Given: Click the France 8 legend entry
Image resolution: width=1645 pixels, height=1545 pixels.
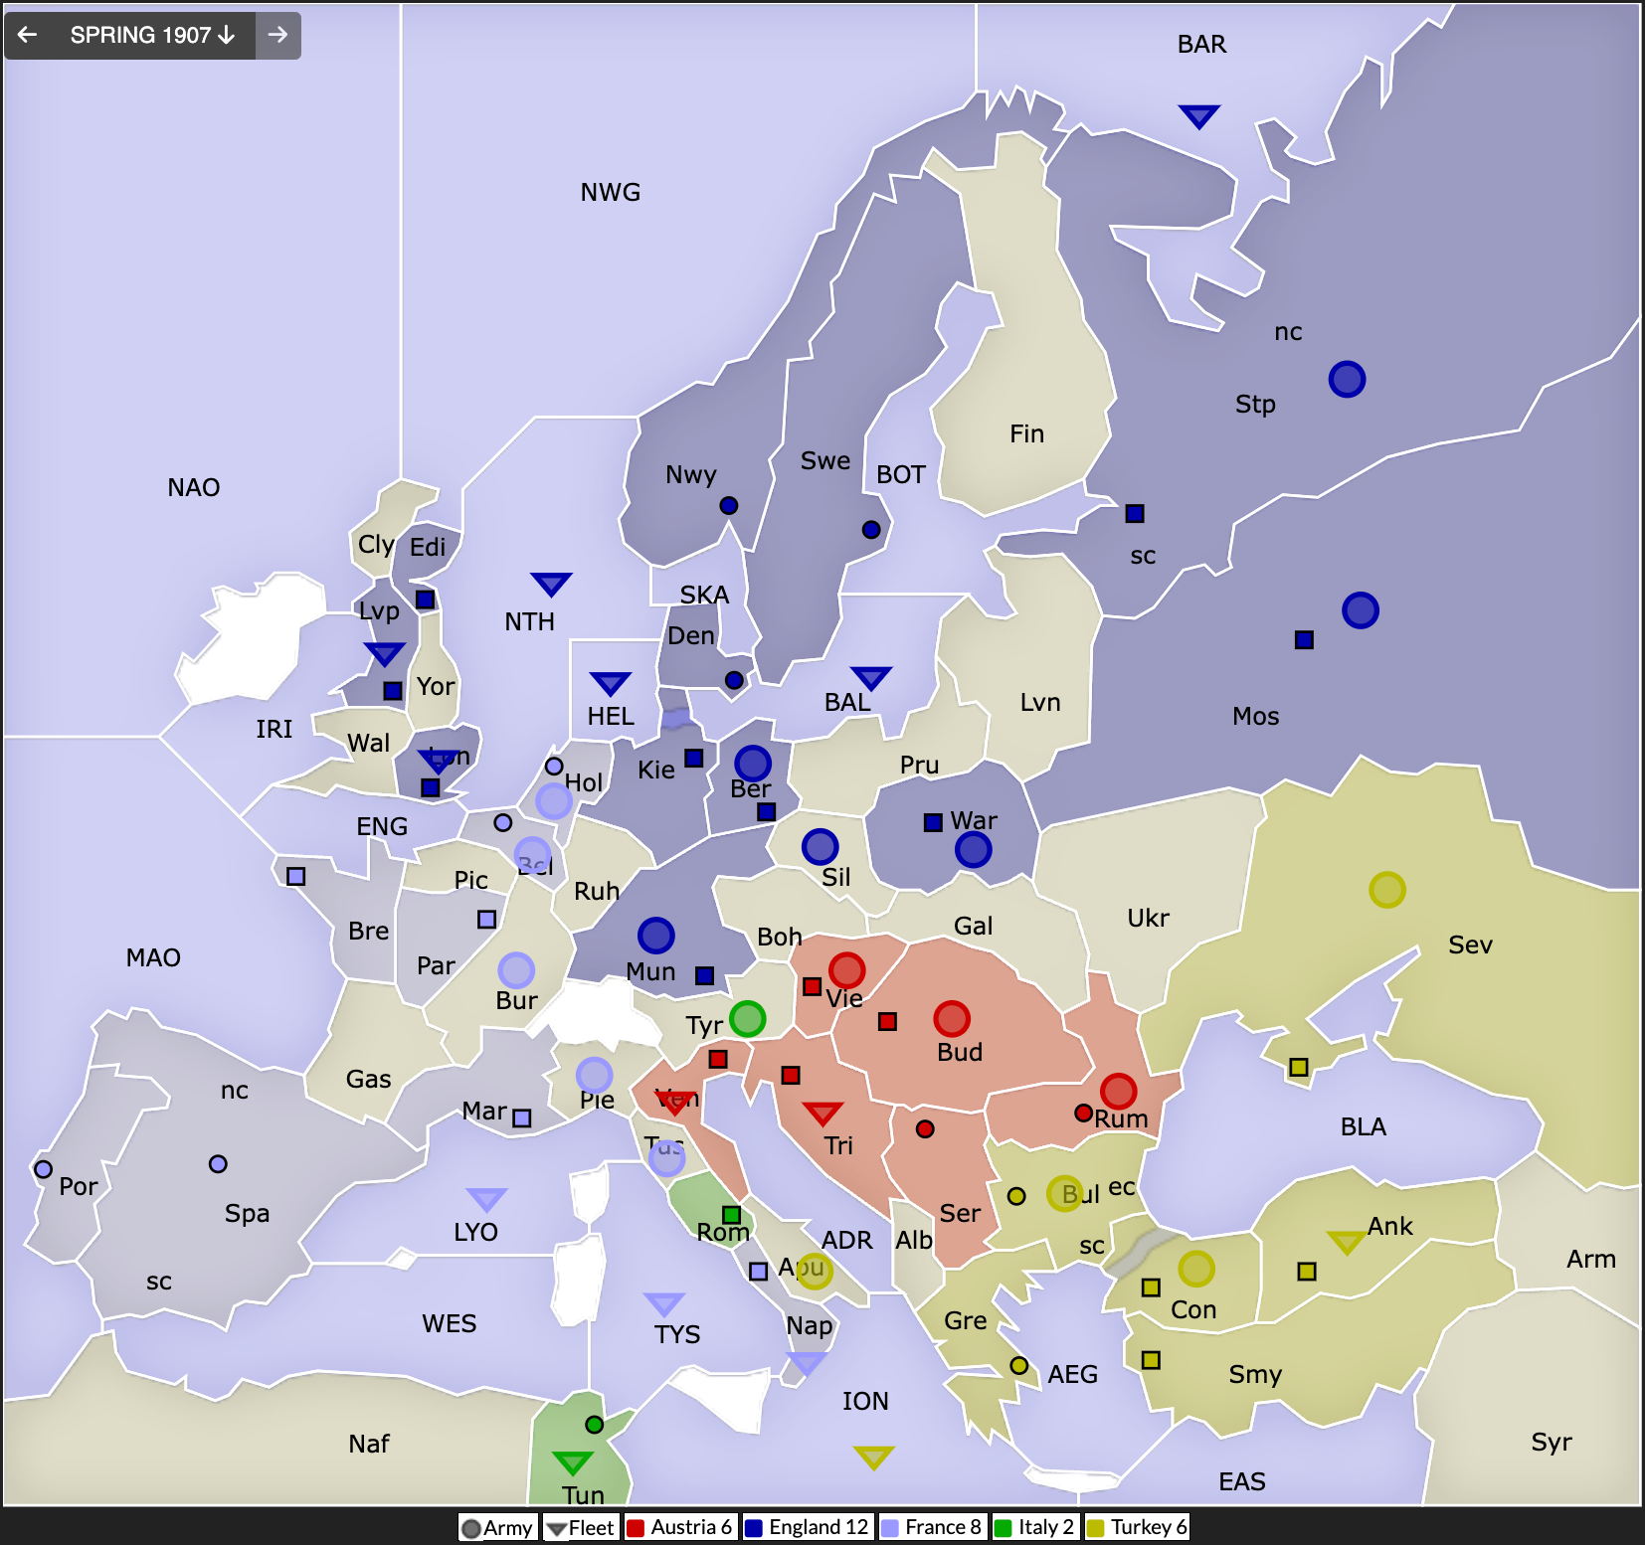Looking at the screenshot, I should pyautogui.click(x=932, y=1527).
